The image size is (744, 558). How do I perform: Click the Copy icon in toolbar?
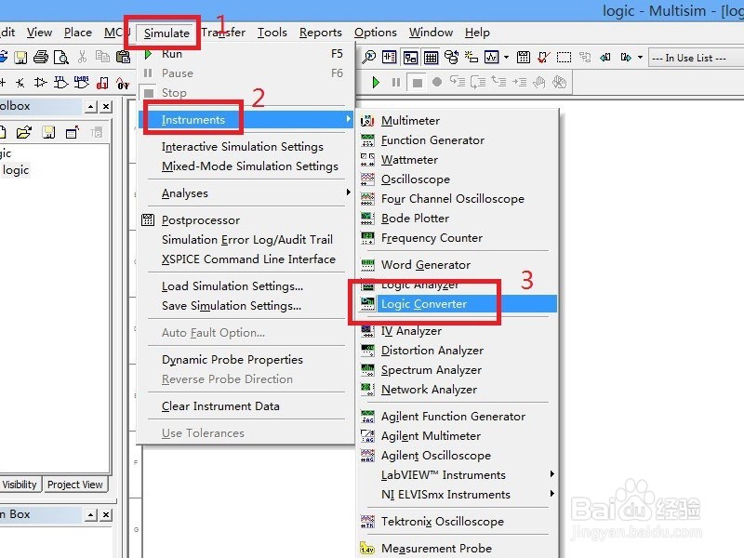pos(102,58)
